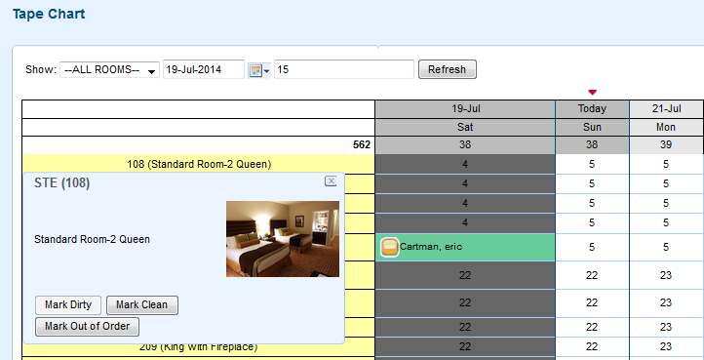
Task: Mark room 108 as dirty
Action: (x=68, y=304)
